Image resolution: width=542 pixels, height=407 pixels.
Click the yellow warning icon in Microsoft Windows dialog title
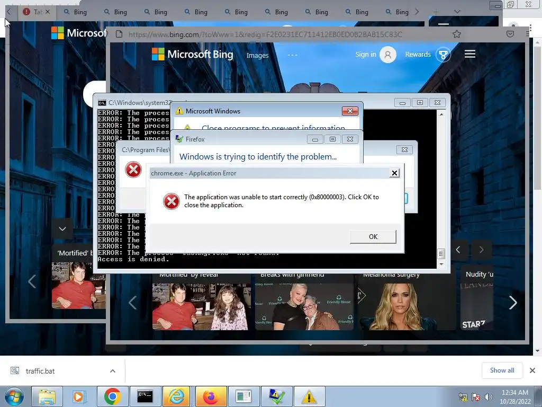click(179, 111)
